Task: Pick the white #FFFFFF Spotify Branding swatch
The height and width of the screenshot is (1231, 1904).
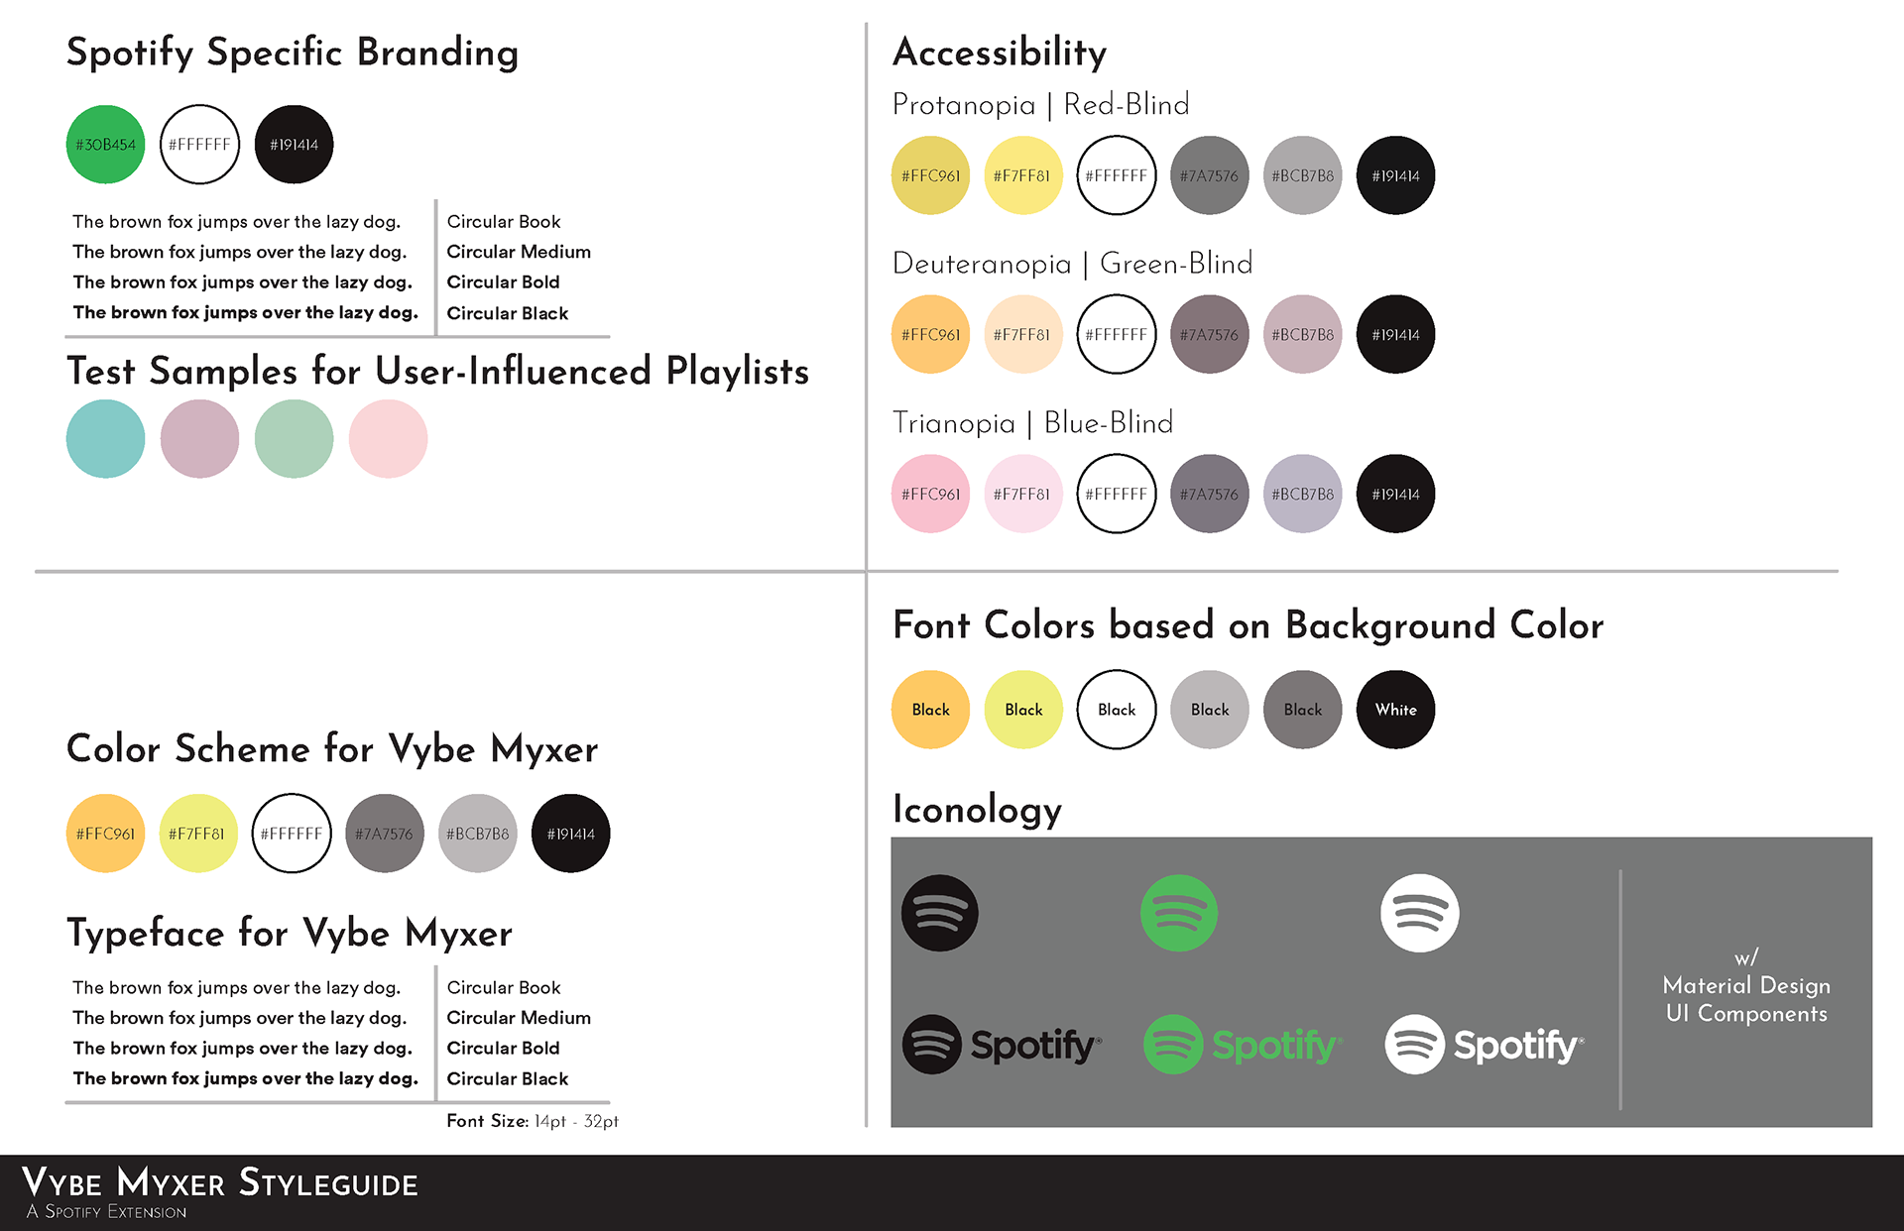Action: pyautogui.click(x=199, y=145)
